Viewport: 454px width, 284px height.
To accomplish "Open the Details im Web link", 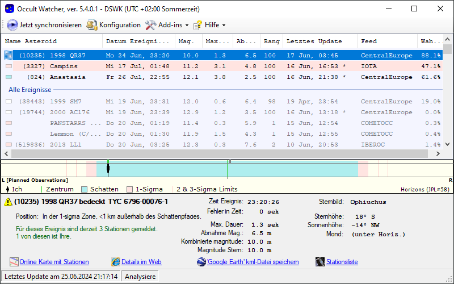I will pyautogui.click(x=141, y=262).
